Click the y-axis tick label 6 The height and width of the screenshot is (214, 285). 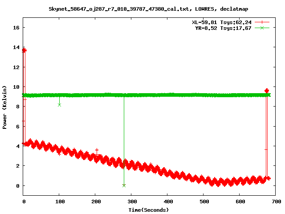click(18, 127)
